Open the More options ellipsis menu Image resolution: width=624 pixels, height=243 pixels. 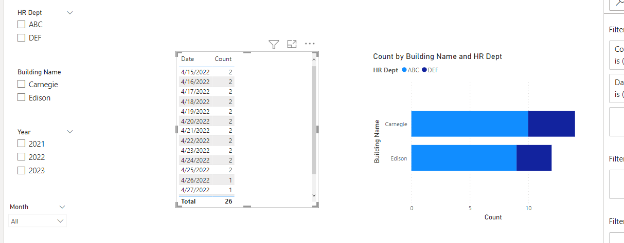[310, 44]
